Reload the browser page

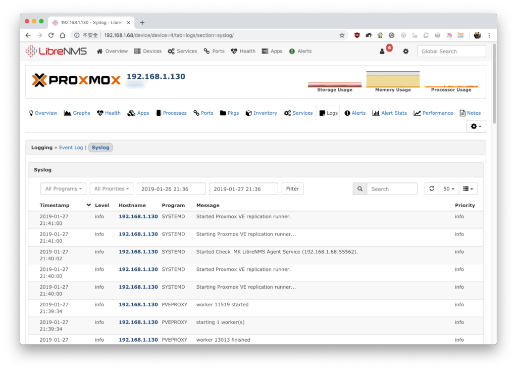(51, 35)
